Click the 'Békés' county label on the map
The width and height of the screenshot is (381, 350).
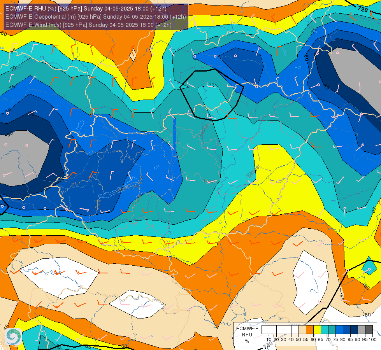[x=253, y=171]
